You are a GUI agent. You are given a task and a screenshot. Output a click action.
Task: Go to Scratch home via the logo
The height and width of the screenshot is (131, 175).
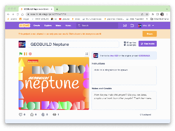(24, 25)
